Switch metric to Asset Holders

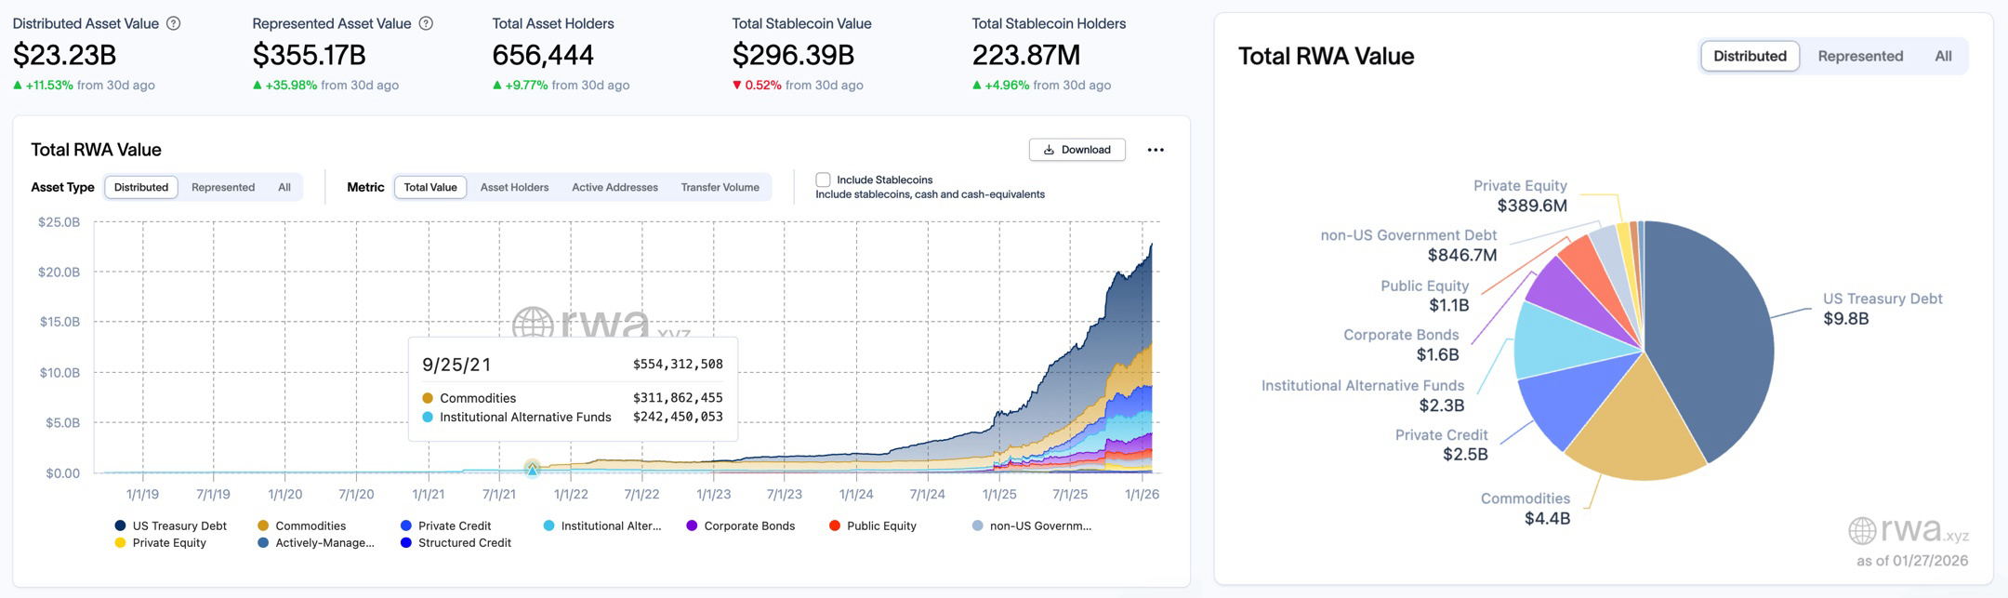click(514, 187)
